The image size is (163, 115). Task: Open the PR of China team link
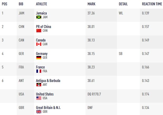click(x=44, y=27)
